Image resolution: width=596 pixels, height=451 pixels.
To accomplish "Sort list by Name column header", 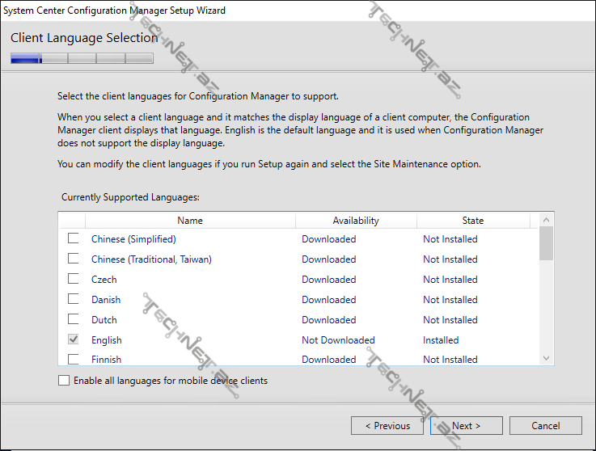I will tap(190, 221).
